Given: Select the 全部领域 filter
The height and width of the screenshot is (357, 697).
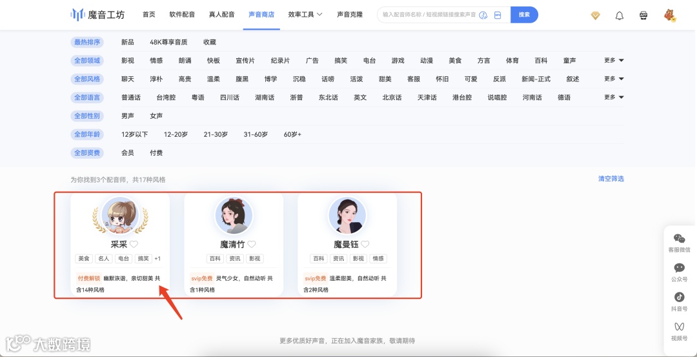Looking at the screenshot, I should click(x=86, y=61).
